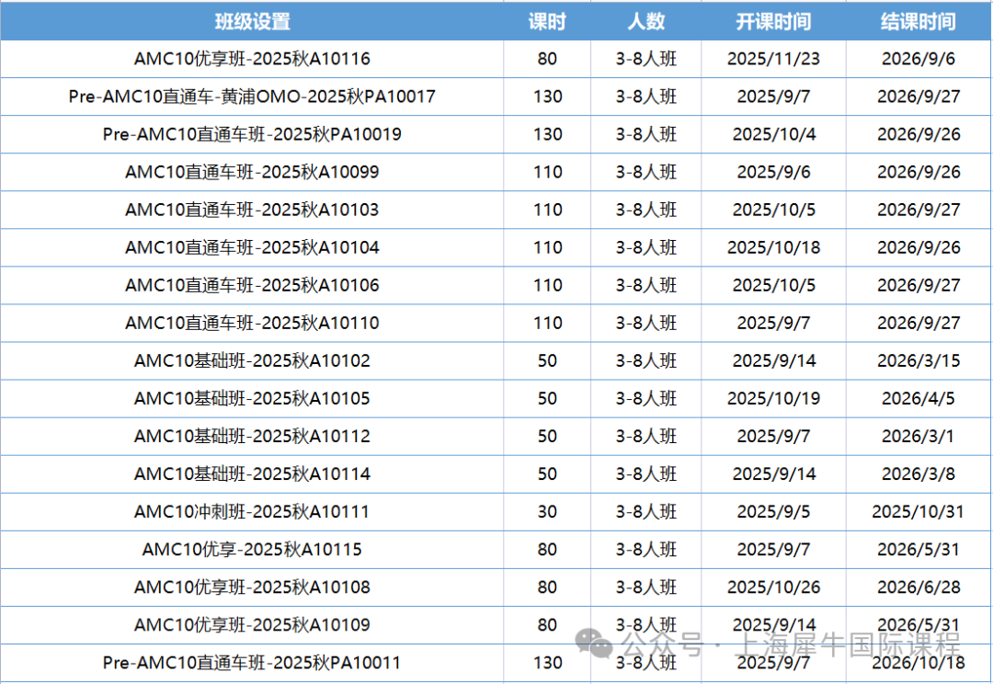The width and height of the screenshot is (993, 684).
Task: Click hours value 50 in A10102 row
Action: click(x=547, y=360)
